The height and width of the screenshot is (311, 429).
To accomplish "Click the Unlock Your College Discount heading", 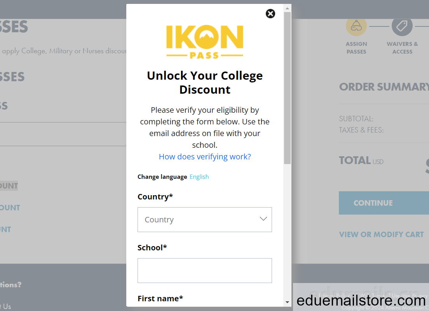I will click(205, 83).
